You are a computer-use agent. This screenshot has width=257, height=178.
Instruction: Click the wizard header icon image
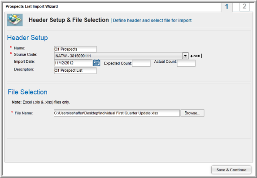pyautogui.click(x=15, y=20)
